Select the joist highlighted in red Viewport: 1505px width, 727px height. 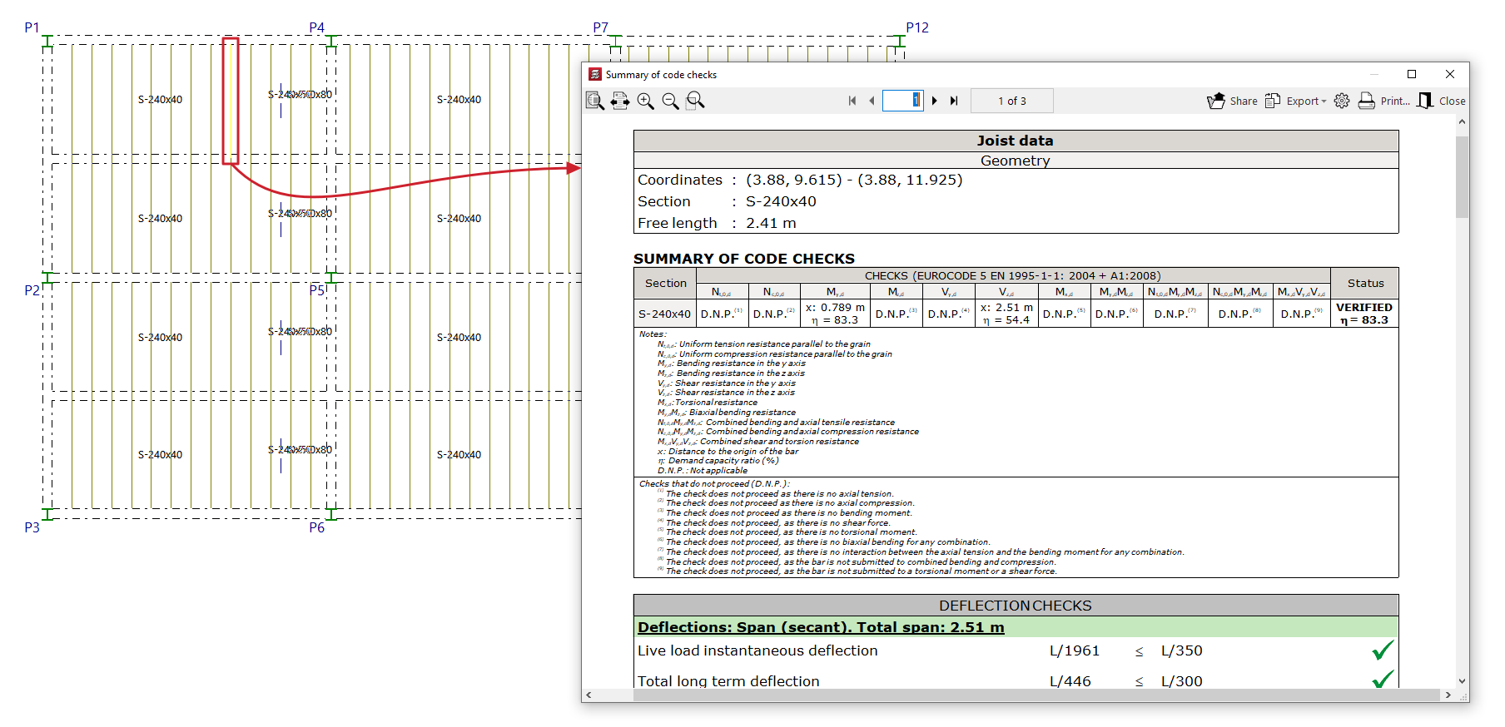click(231, 100)
